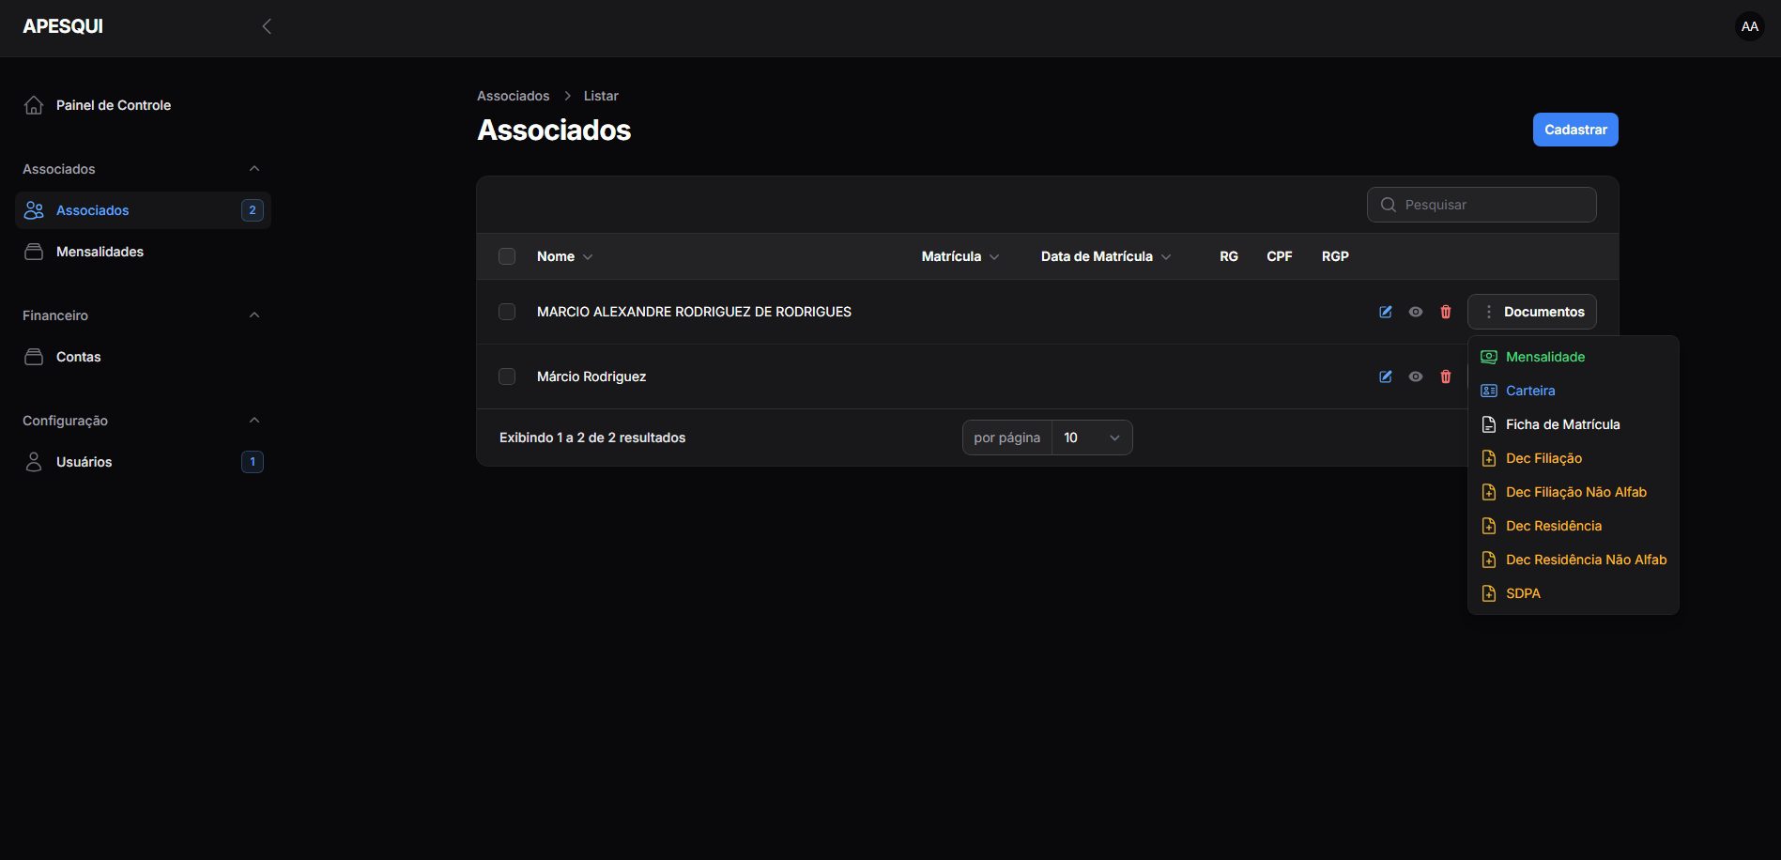Click the Pesquisar search field
1781x860 pixels.
pyautogui.click(x=1493, y=205)
